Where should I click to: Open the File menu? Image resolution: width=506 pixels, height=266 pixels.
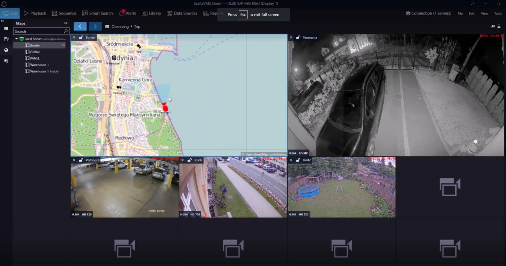[x=460, y=13]
